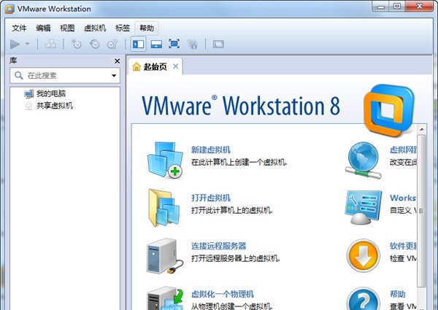The image size is (438, 310).
Task: Click the 连接远程服务器 server icon
Action: [x=164, y=255]
